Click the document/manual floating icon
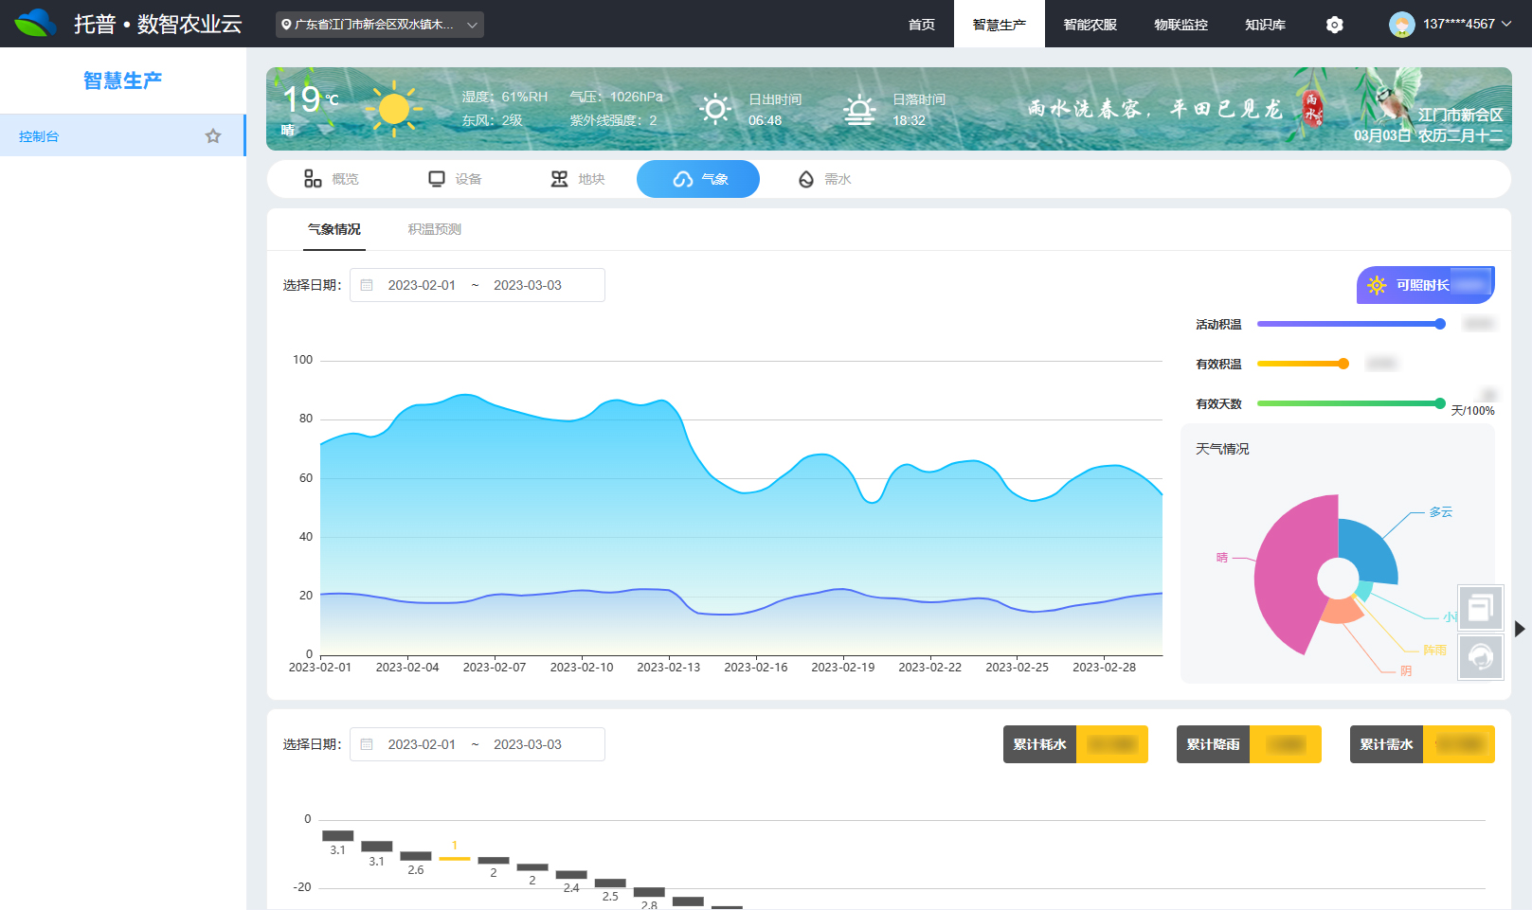 (x=1481, y=608)
